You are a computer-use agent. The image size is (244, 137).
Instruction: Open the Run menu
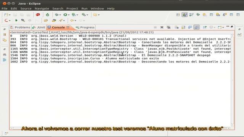pos(85,8)
